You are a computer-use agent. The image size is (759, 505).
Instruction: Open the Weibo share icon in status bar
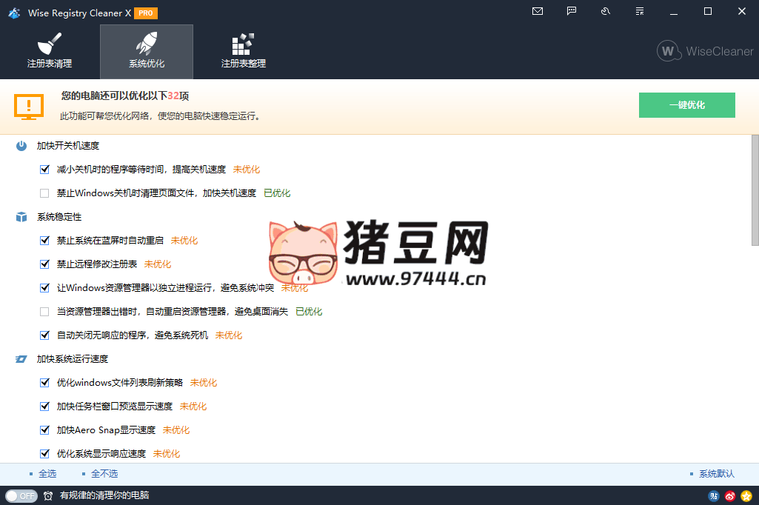click(x=730, y=497)
